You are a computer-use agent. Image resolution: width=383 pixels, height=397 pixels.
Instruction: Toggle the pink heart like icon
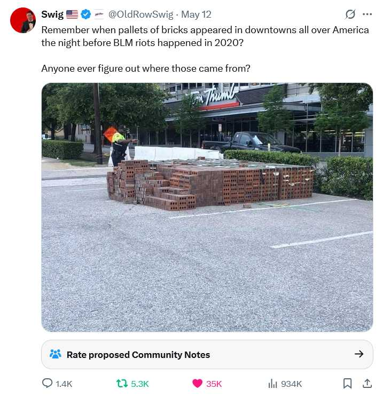pos(197,383)
